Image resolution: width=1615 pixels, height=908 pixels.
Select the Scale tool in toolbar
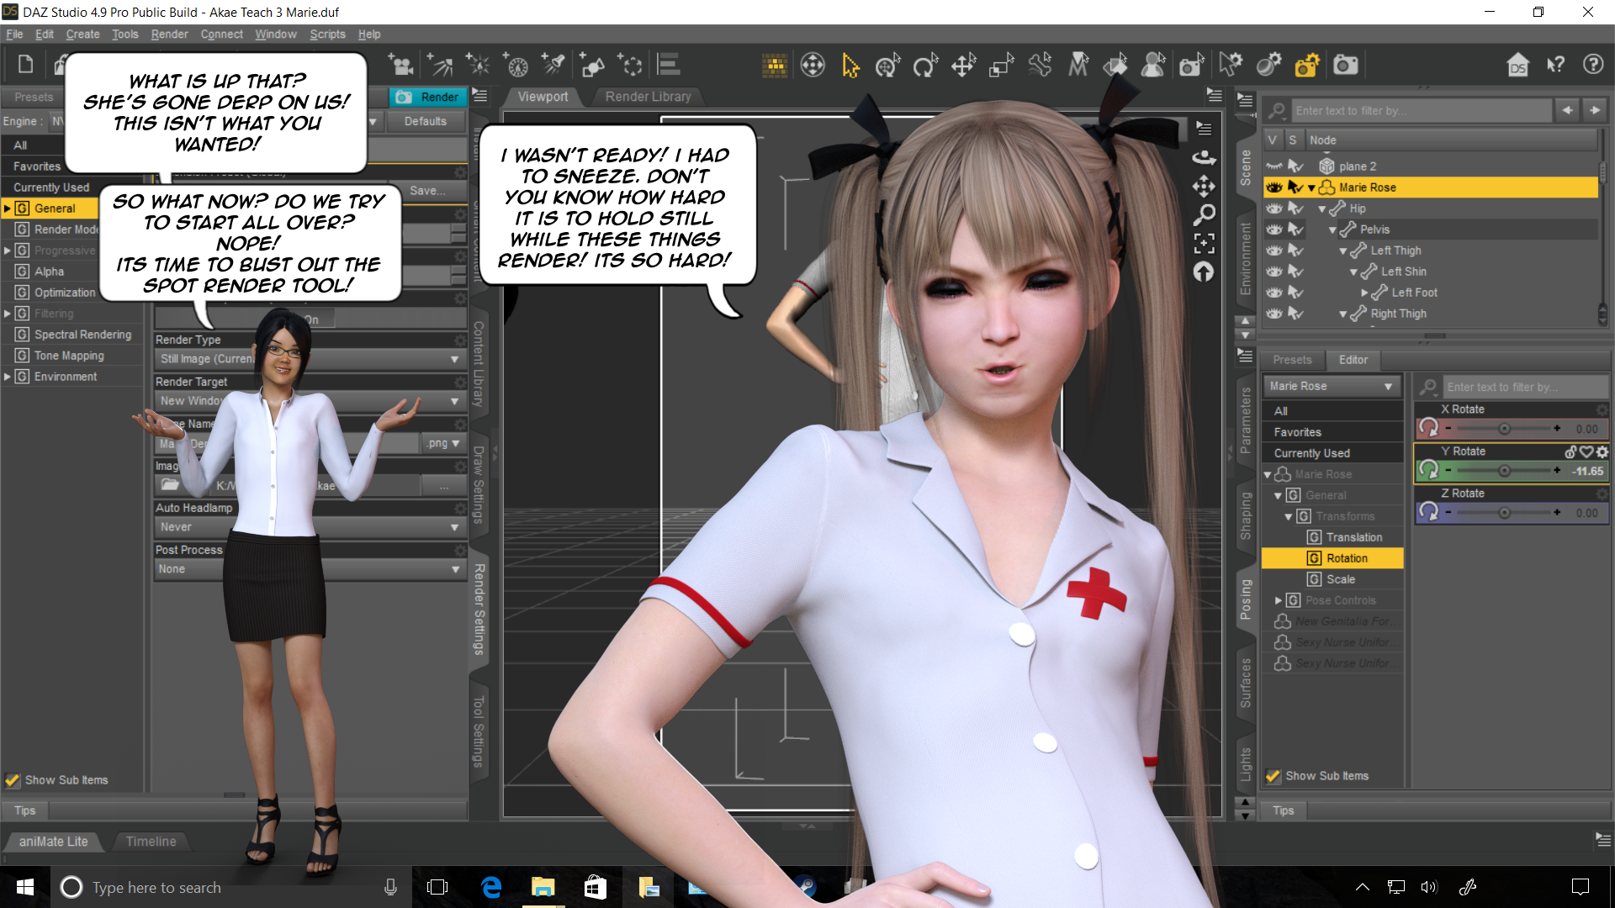coord(1002,65)
